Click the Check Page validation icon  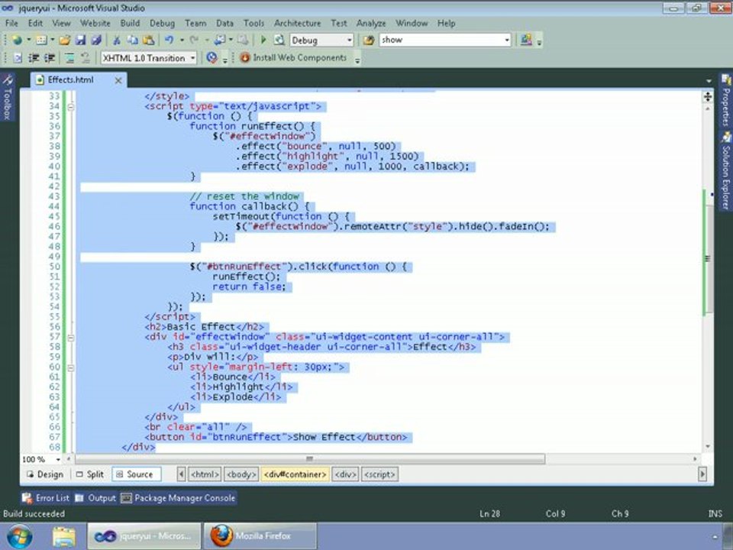[x=212, y=57]
